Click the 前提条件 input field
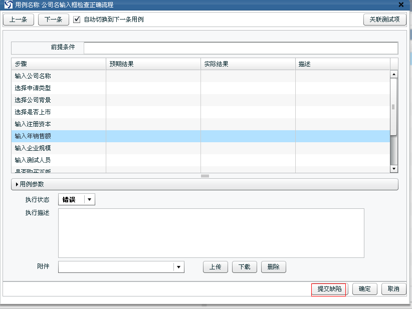Image resolution: width=412 pixels, height=309 pixels. [241, 48]
